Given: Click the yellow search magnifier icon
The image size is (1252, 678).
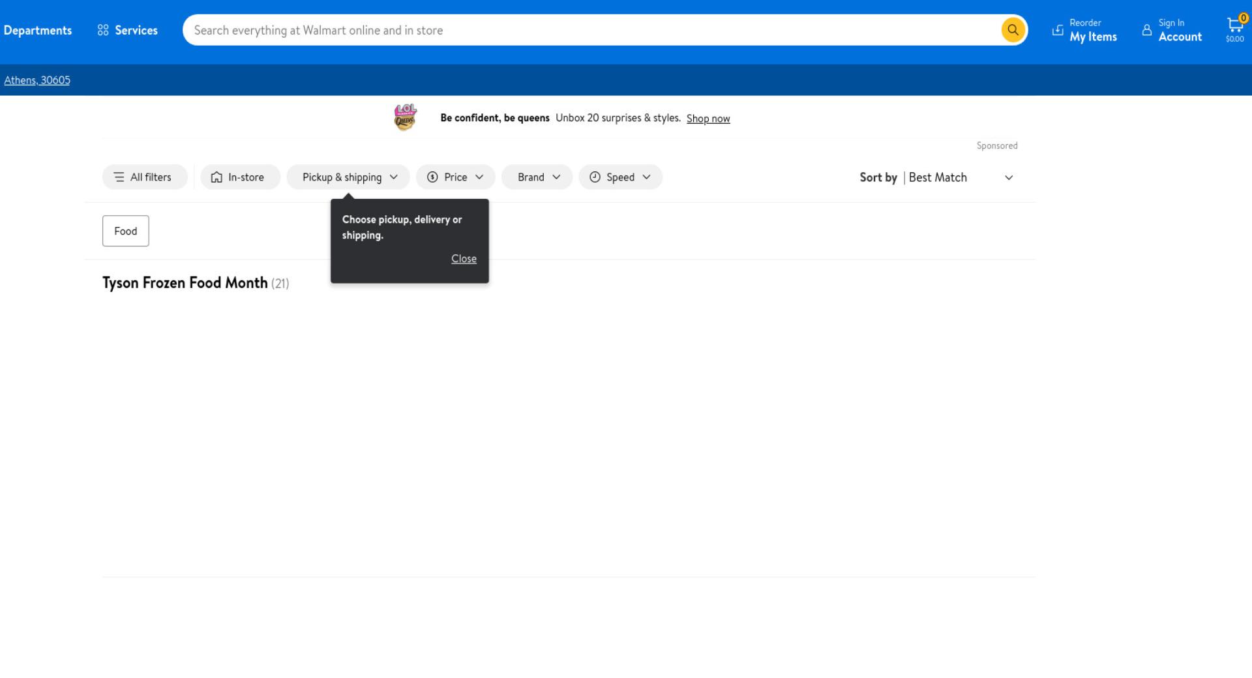Looking at the screenshot, I should pos(1013,30).
